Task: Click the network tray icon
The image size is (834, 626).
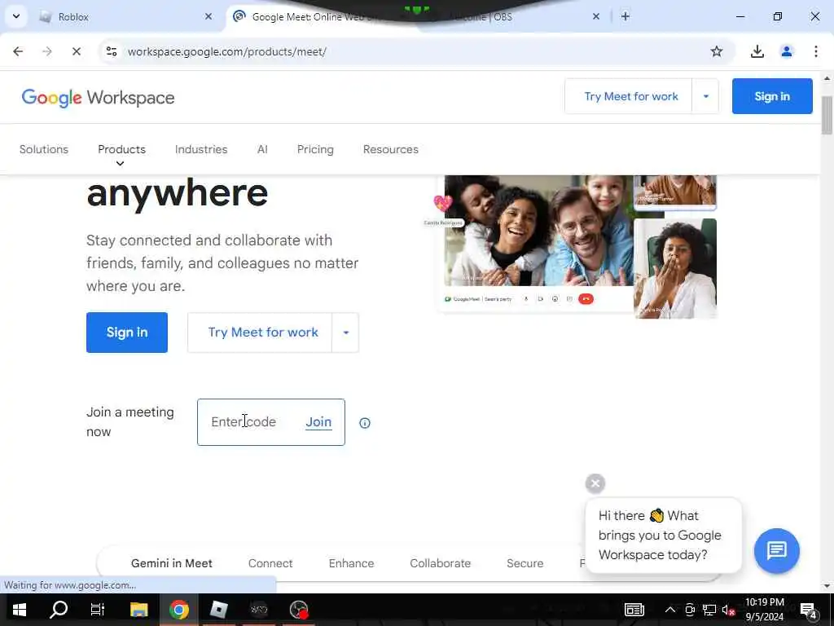Action: pos(709,610)
